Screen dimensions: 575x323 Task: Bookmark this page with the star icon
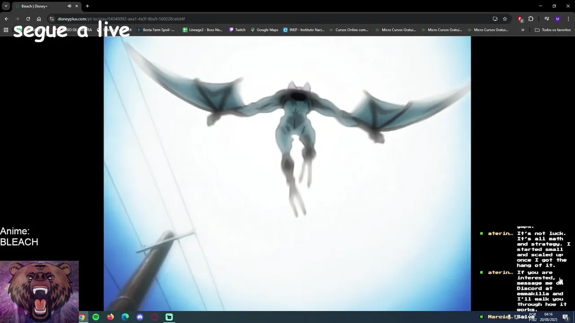pos(505,19)
